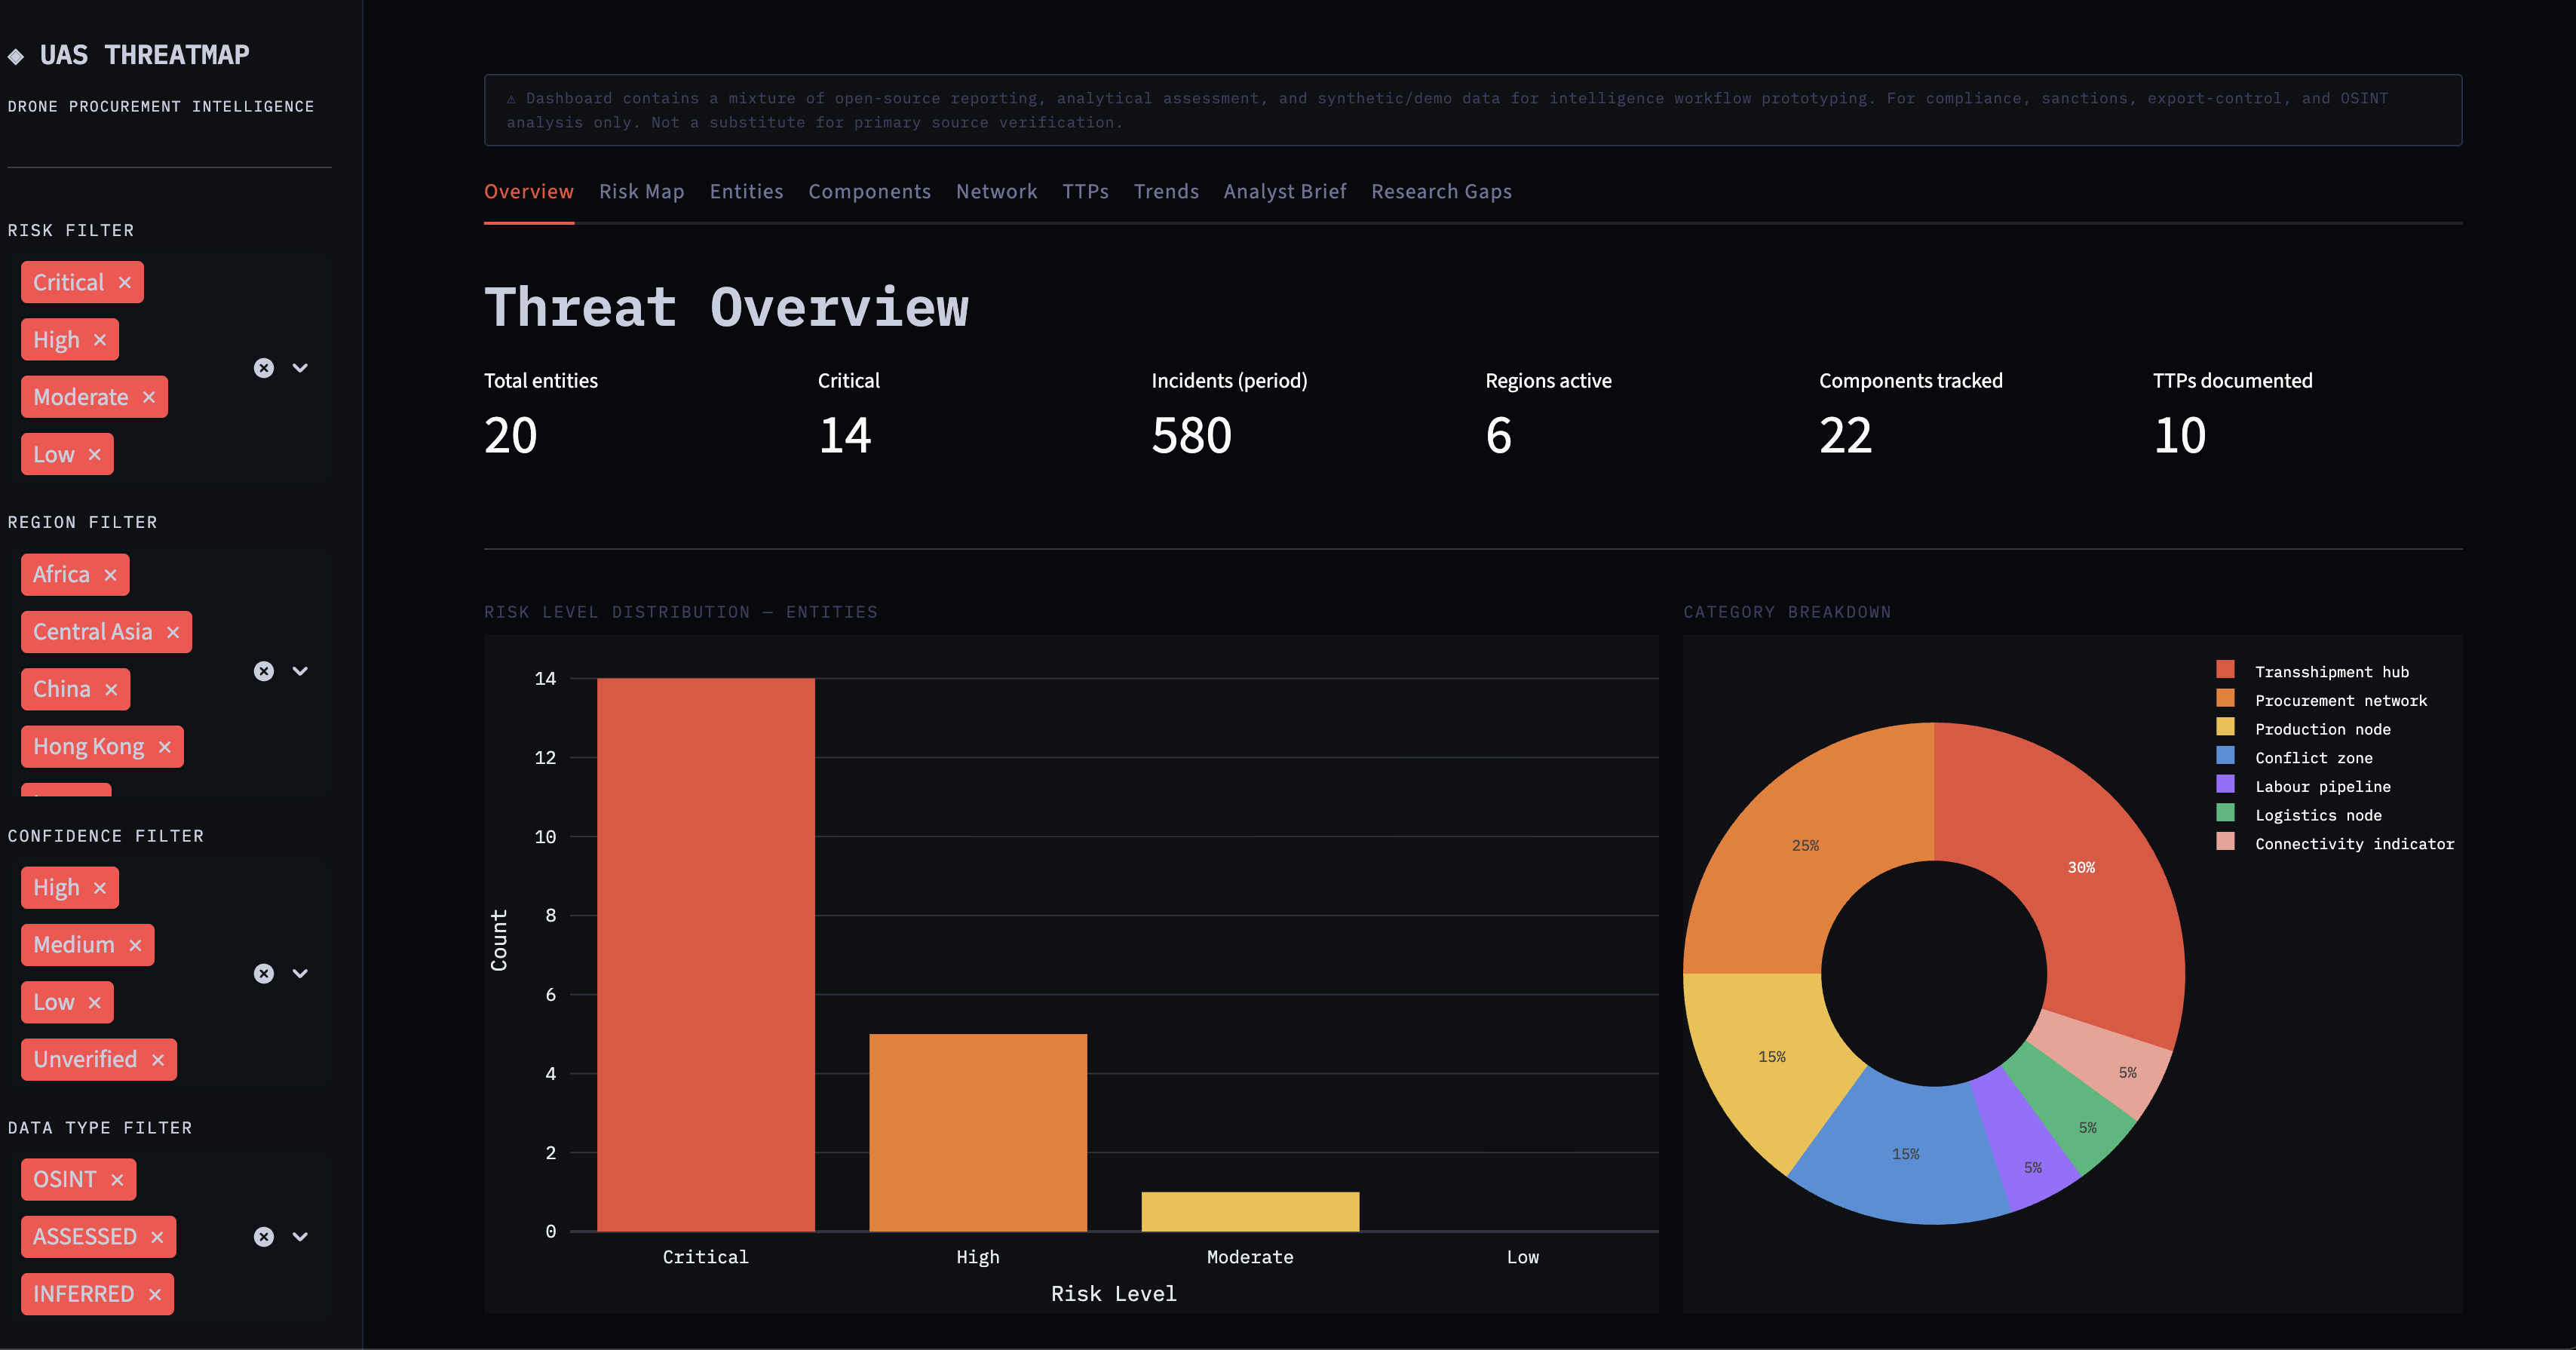Click the Incidents (period) value 580

(1192, 436)
